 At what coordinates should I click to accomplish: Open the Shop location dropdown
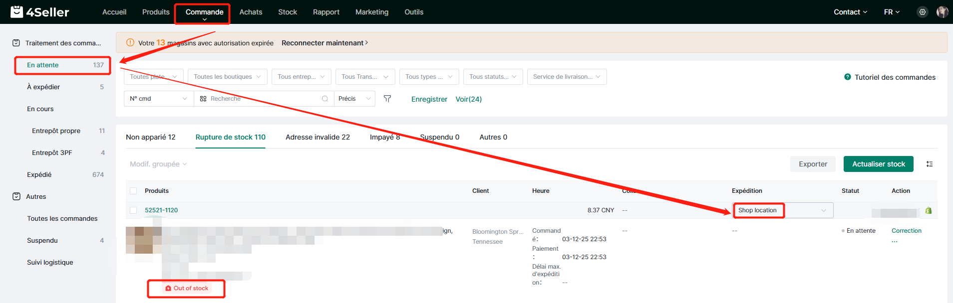pos(782,210)
